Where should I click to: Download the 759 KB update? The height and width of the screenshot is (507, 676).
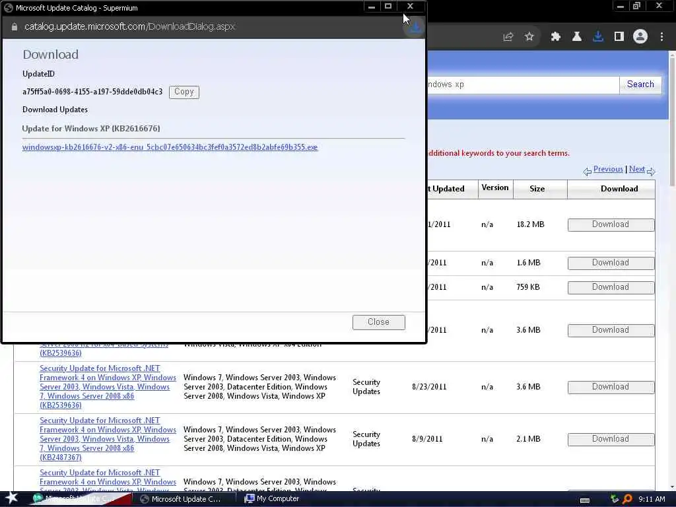(611, 288)
